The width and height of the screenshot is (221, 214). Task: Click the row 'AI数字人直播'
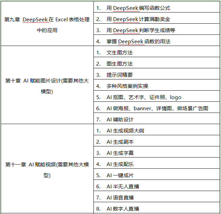pyautogui.click(x=157, y=208)
